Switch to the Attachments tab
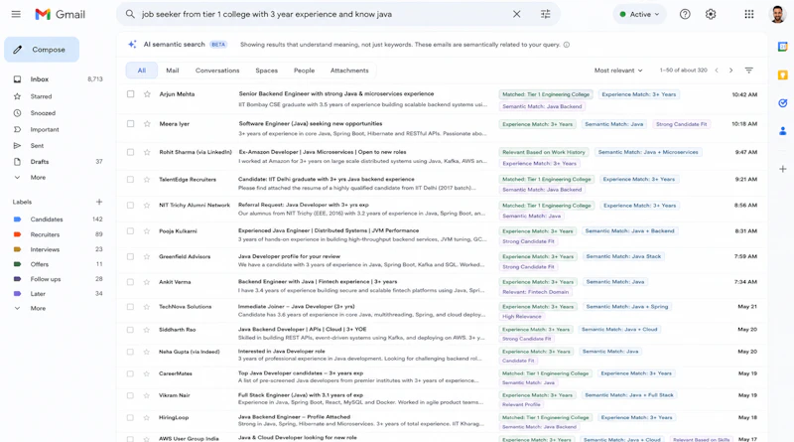Screen dimensions: 794x442 click(x=349, y=71)
